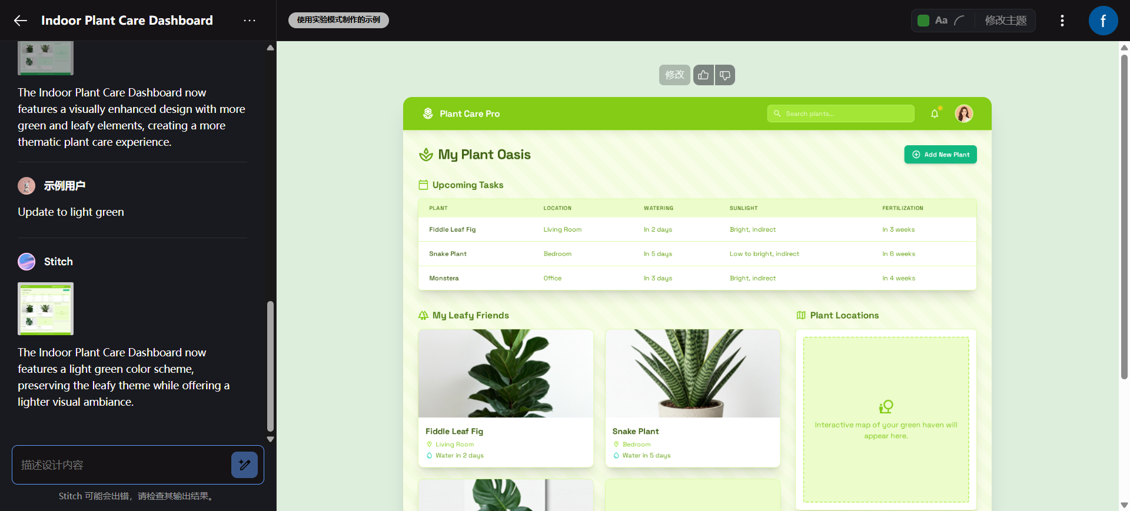Open the Snake Plant photo card
The height and width of the screenshot is (511, 1130).
[x=693, y=373]
